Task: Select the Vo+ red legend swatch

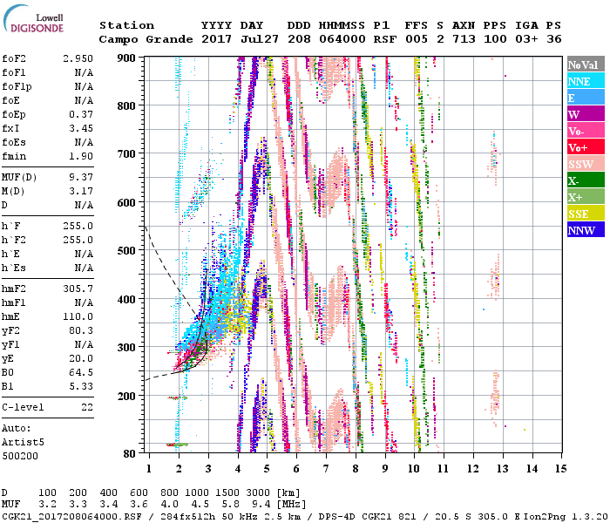Action: click(586, 147)
